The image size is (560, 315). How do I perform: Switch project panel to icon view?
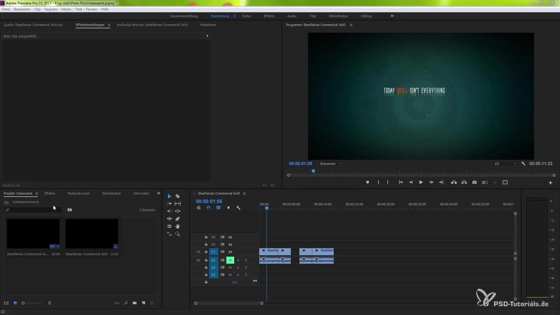pyautogui.click(x=15, y=303)
